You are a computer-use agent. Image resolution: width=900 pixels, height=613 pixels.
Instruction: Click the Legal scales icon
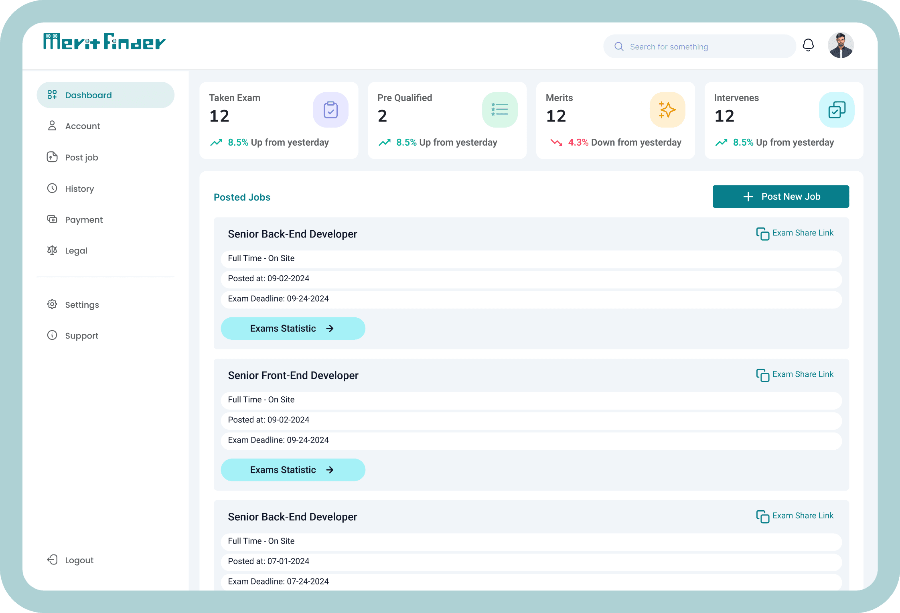[x=52, y=250]
